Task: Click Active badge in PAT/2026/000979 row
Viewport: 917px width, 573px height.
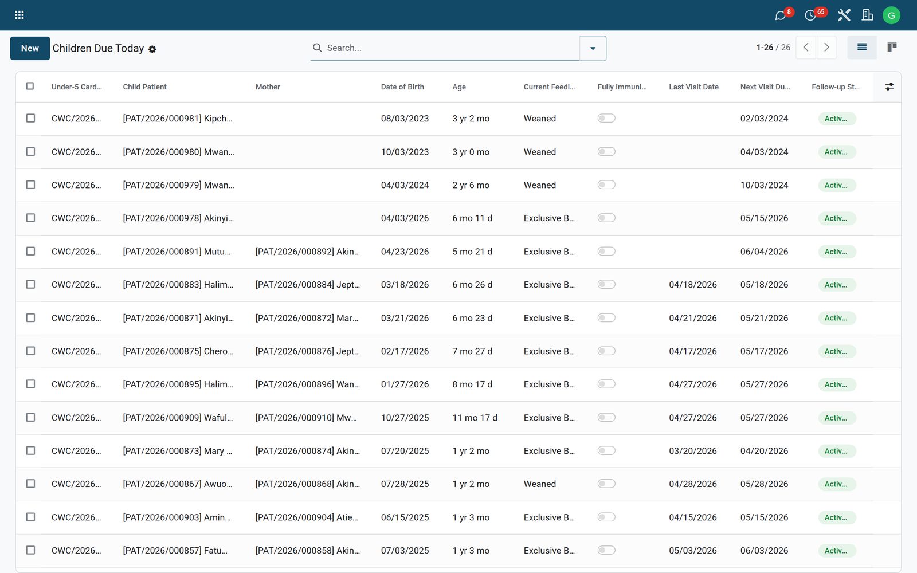Action: [x=837, y=185]
